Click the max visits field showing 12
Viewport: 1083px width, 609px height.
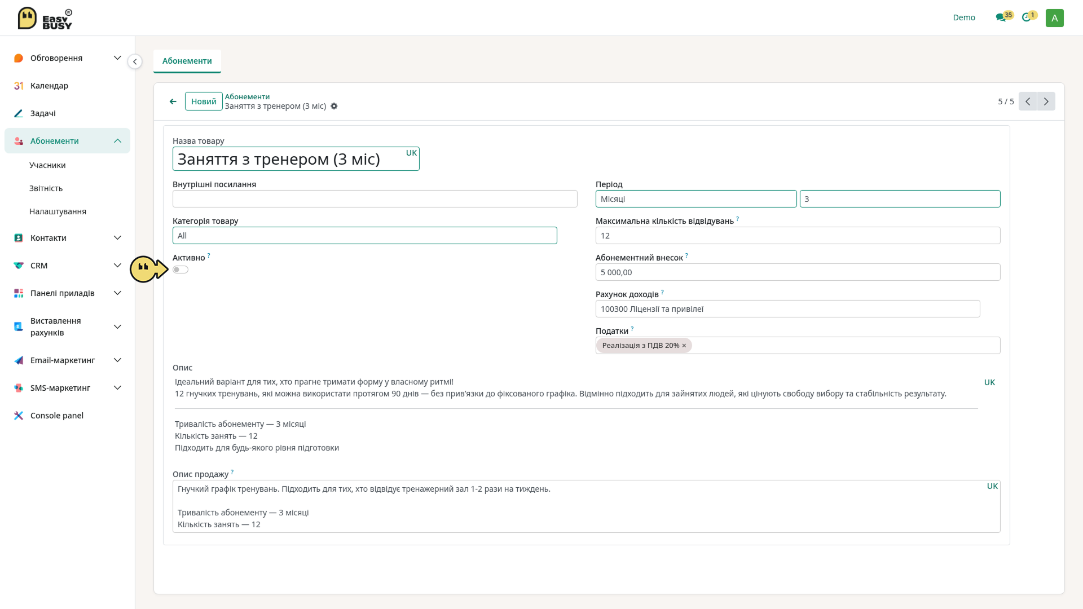[798, 236]
